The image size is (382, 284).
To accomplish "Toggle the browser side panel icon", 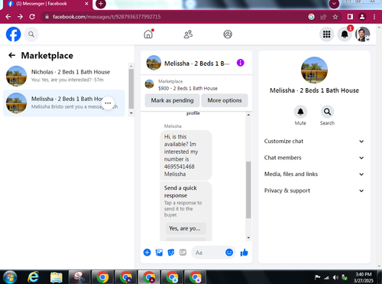I will [350, 17].
